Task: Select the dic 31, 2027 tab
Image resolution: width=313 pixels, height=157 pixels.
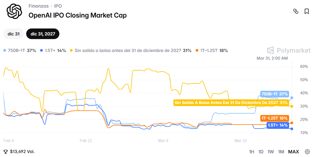Action: (43, 34)
